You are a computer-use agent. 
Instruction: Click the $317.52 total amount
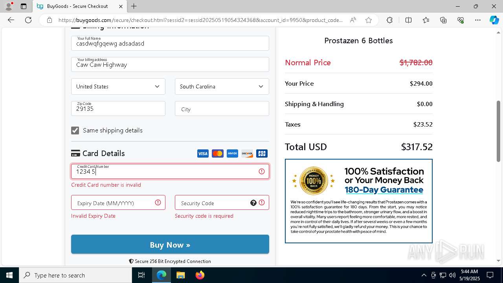point(417,147)
